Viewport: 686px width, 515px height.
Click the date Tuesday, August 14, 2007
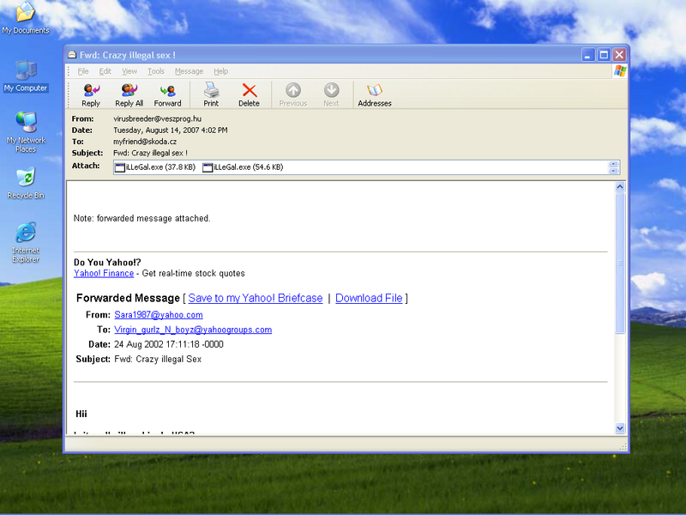point(170,130)
